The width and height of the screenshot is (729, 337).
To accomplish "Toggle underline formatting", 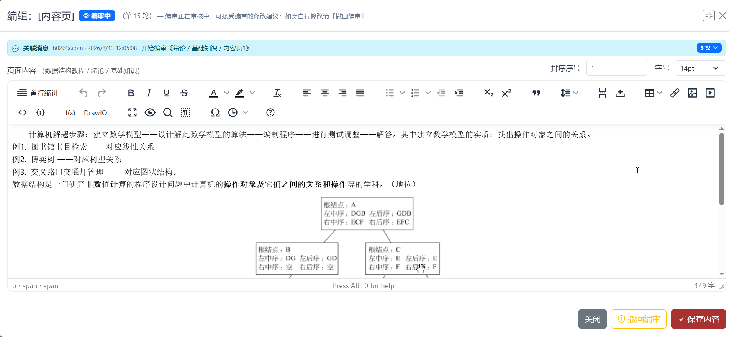I will (166, 93).
